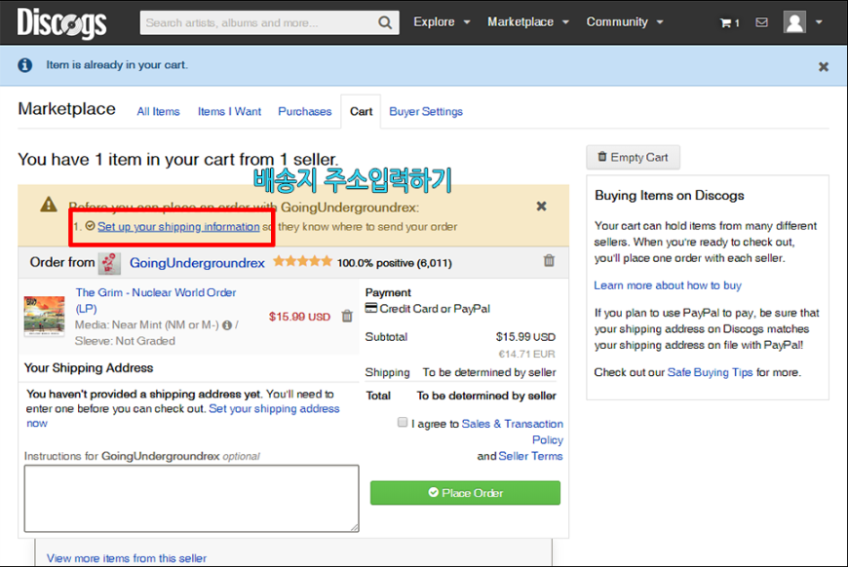Click the search magnifier icon
The width and height of the screenshot is (848, 567).
click(x=385, y=22)
